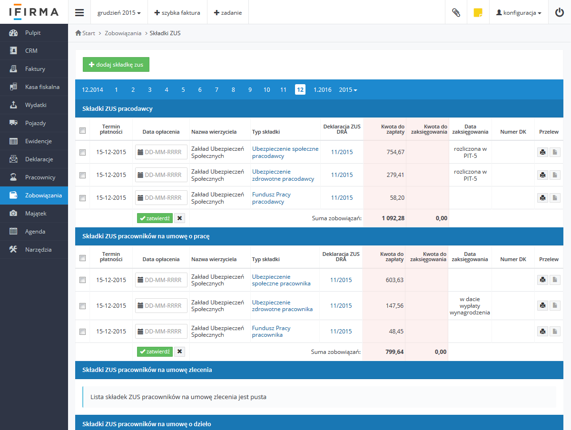The image size is (571, 430).
Task: Open the yellow sticky note icon
Action: pos(478,13)
